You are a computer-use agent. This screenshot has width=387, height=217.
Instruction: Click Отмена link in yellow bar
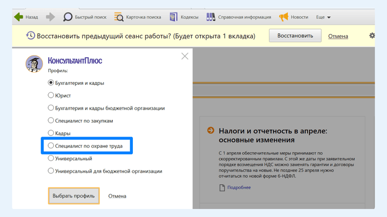tap(338, 36)
